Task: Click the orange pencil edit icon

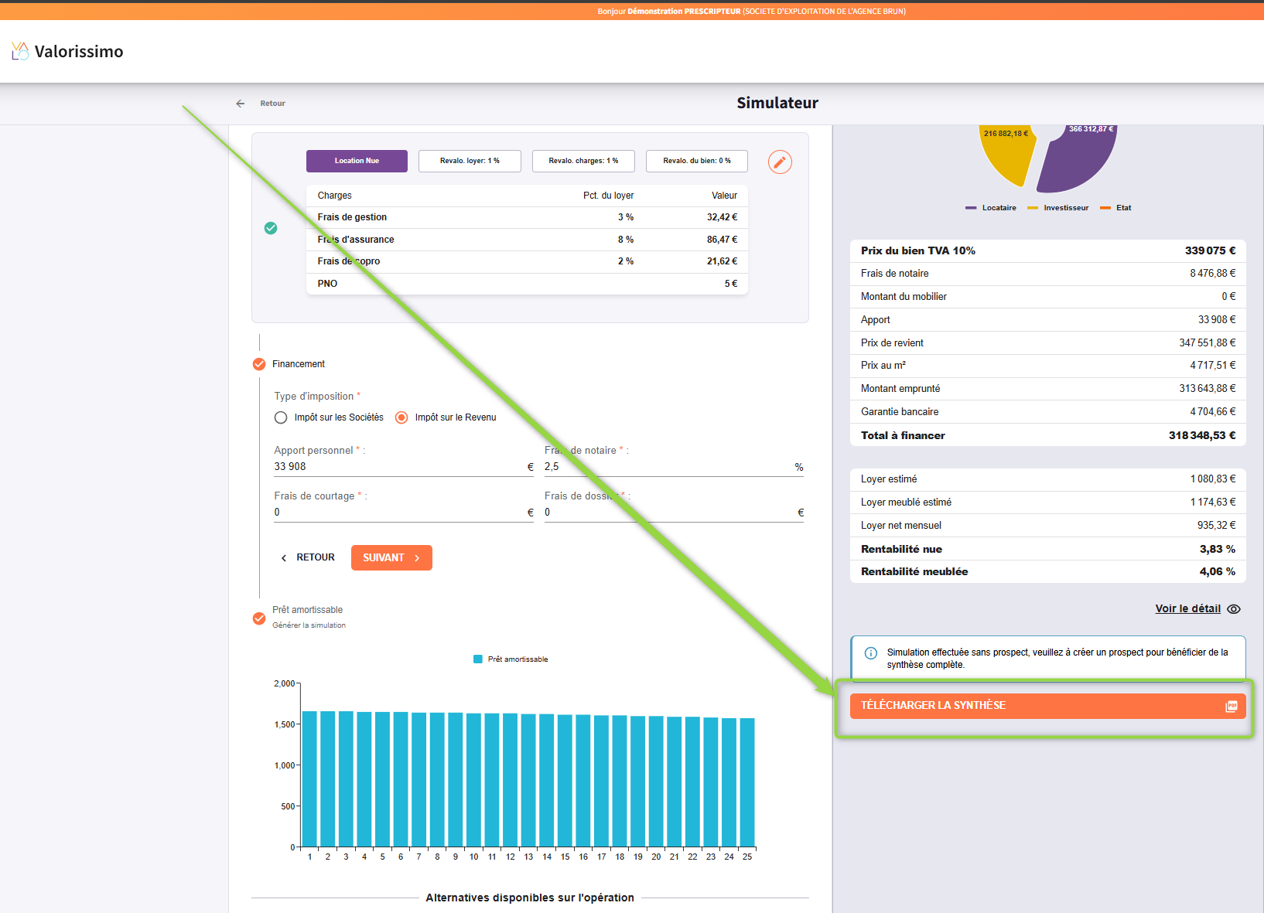Action: click(780, 162)
